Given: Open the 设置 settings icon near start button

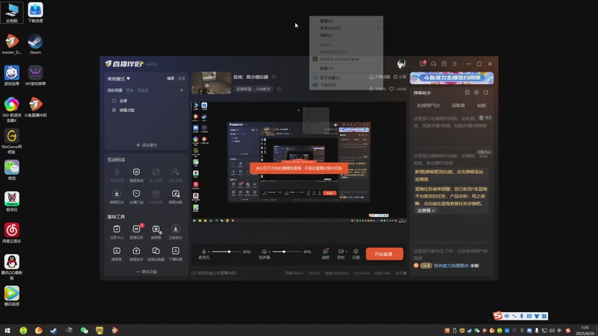Looking at the screenshot, I should pos(356,254).
